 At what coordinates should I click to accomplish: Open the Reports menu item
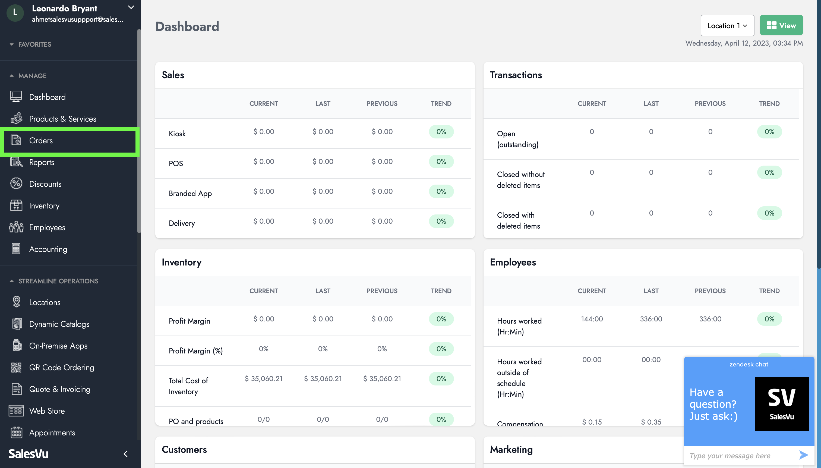(x=42, y=162)
